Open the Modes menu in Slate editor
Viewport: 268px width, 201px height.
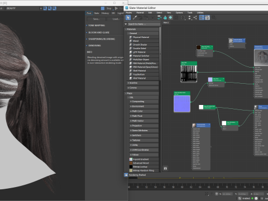pyautogui.click(x=129, y=13)
